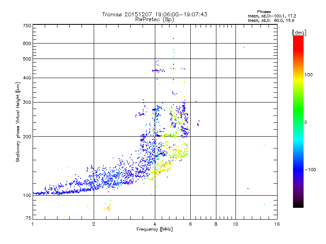
Task: Click the lone blue point right of 10 MHz
Action: pyautogui.click(x=248, y=189)
